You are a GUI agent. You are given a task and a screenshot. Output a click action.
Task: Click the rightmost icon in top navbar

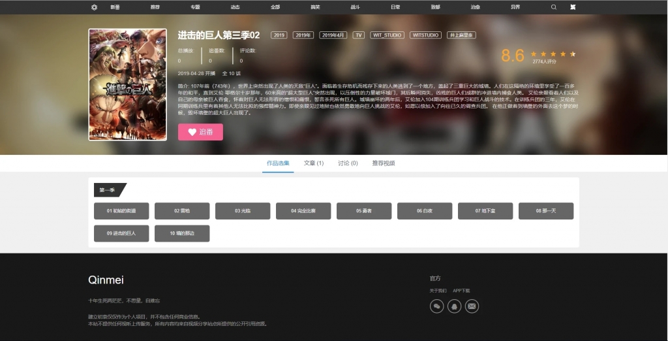573,7
